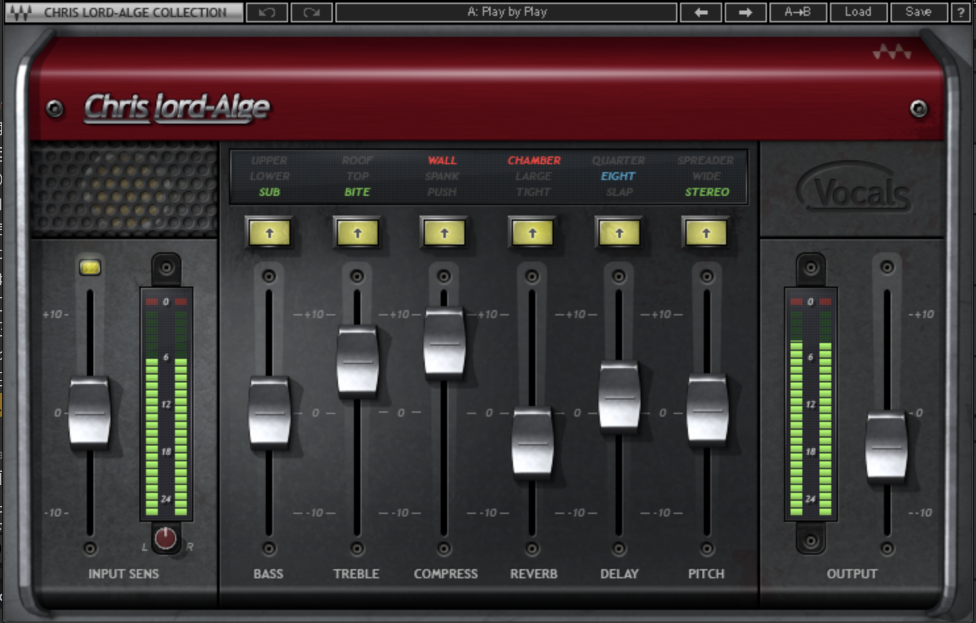Copy settings with A→B button
This screenshot has height=623, width=976.
pos(797,12)
